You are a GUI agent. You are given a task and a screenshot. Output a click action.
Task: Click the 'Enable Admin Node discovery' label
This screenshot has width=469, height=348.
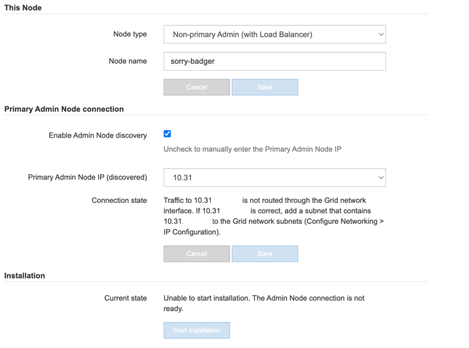click(x=98, y=135)
